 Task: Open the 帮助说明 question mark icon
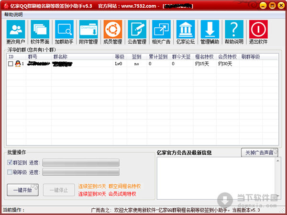point(234,32)
